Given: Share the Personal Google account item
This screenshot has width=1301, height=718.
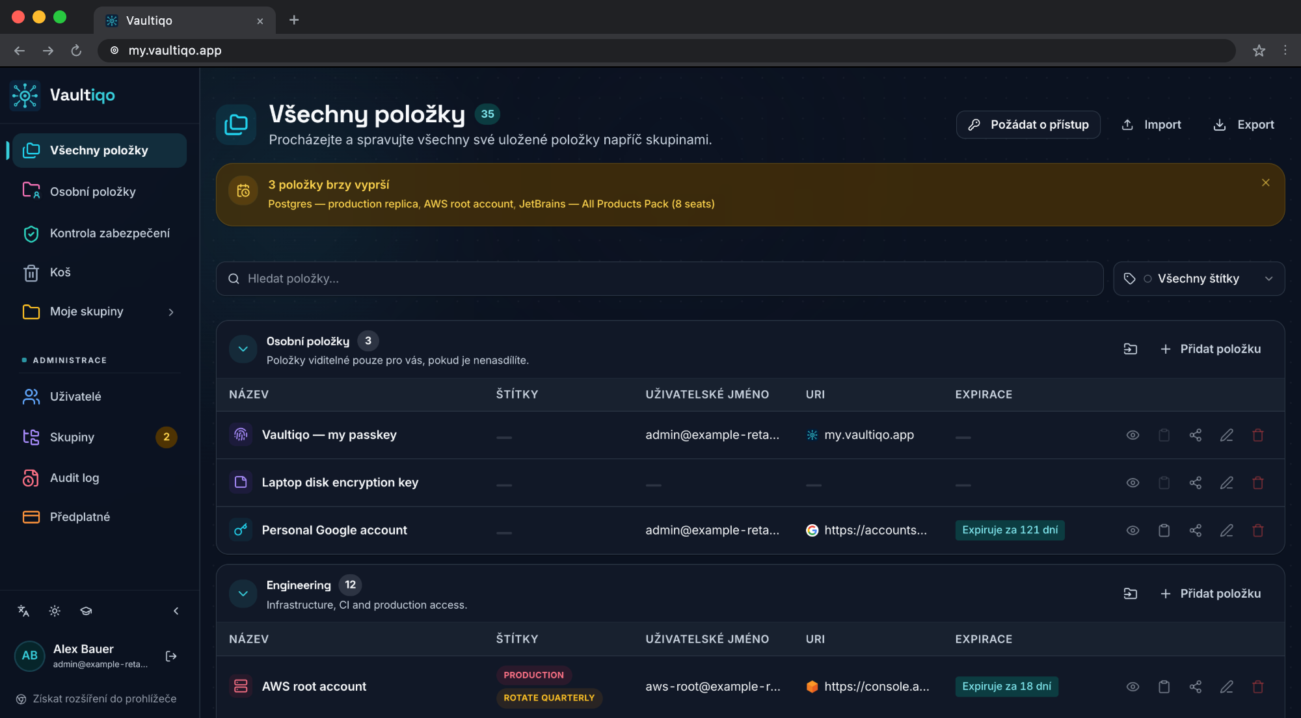Looking at the screenshot, I should 1195,531.
